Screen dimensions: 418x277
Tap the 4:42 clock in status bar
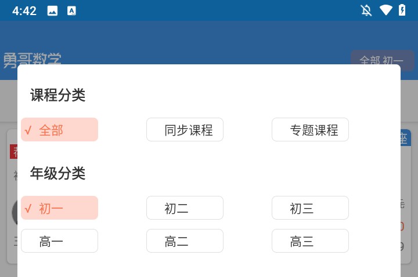24,10
